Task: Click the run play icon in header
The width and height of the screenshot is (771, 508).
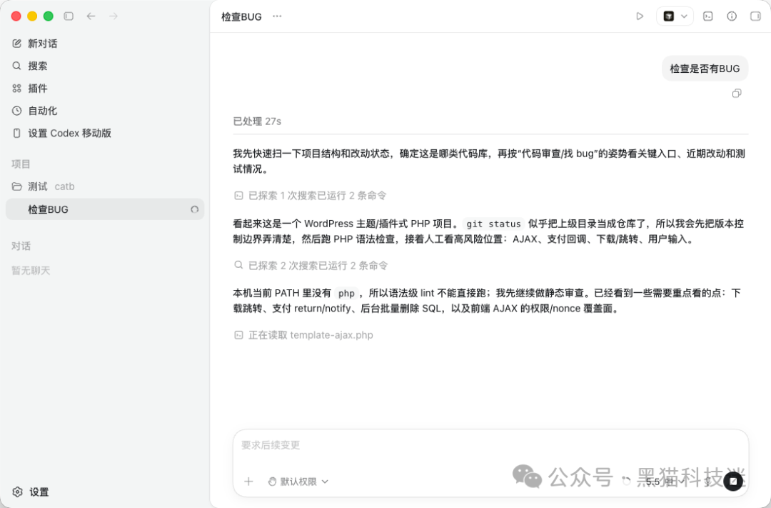Action: pyautogui.click(x=640, y=16)
